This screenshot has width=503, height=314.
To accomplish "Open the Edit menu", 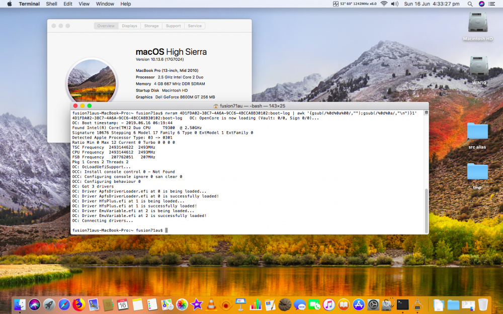I will point(68,4).
